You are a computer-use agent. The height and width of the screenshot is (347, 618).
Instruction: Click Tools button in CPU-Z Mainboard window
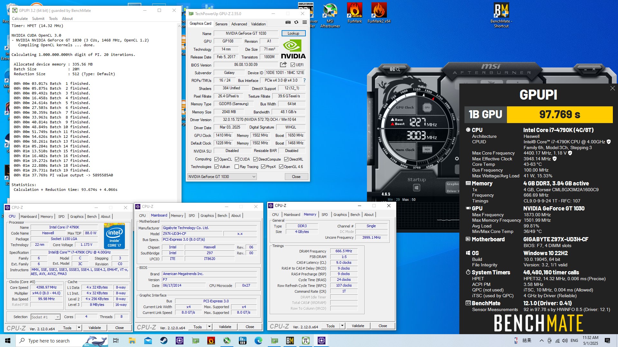tap(198, 327)
